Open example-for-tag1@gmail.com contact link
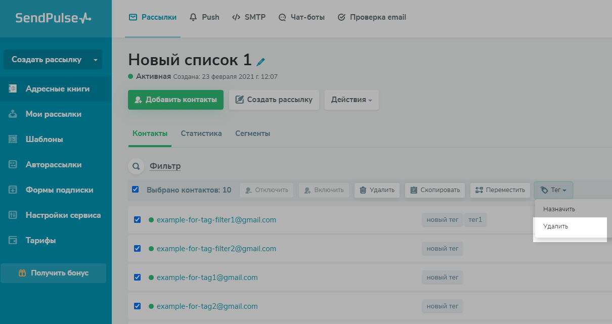Image resolution: width=612 pixels, height=324 pixels. coord(207,277)
